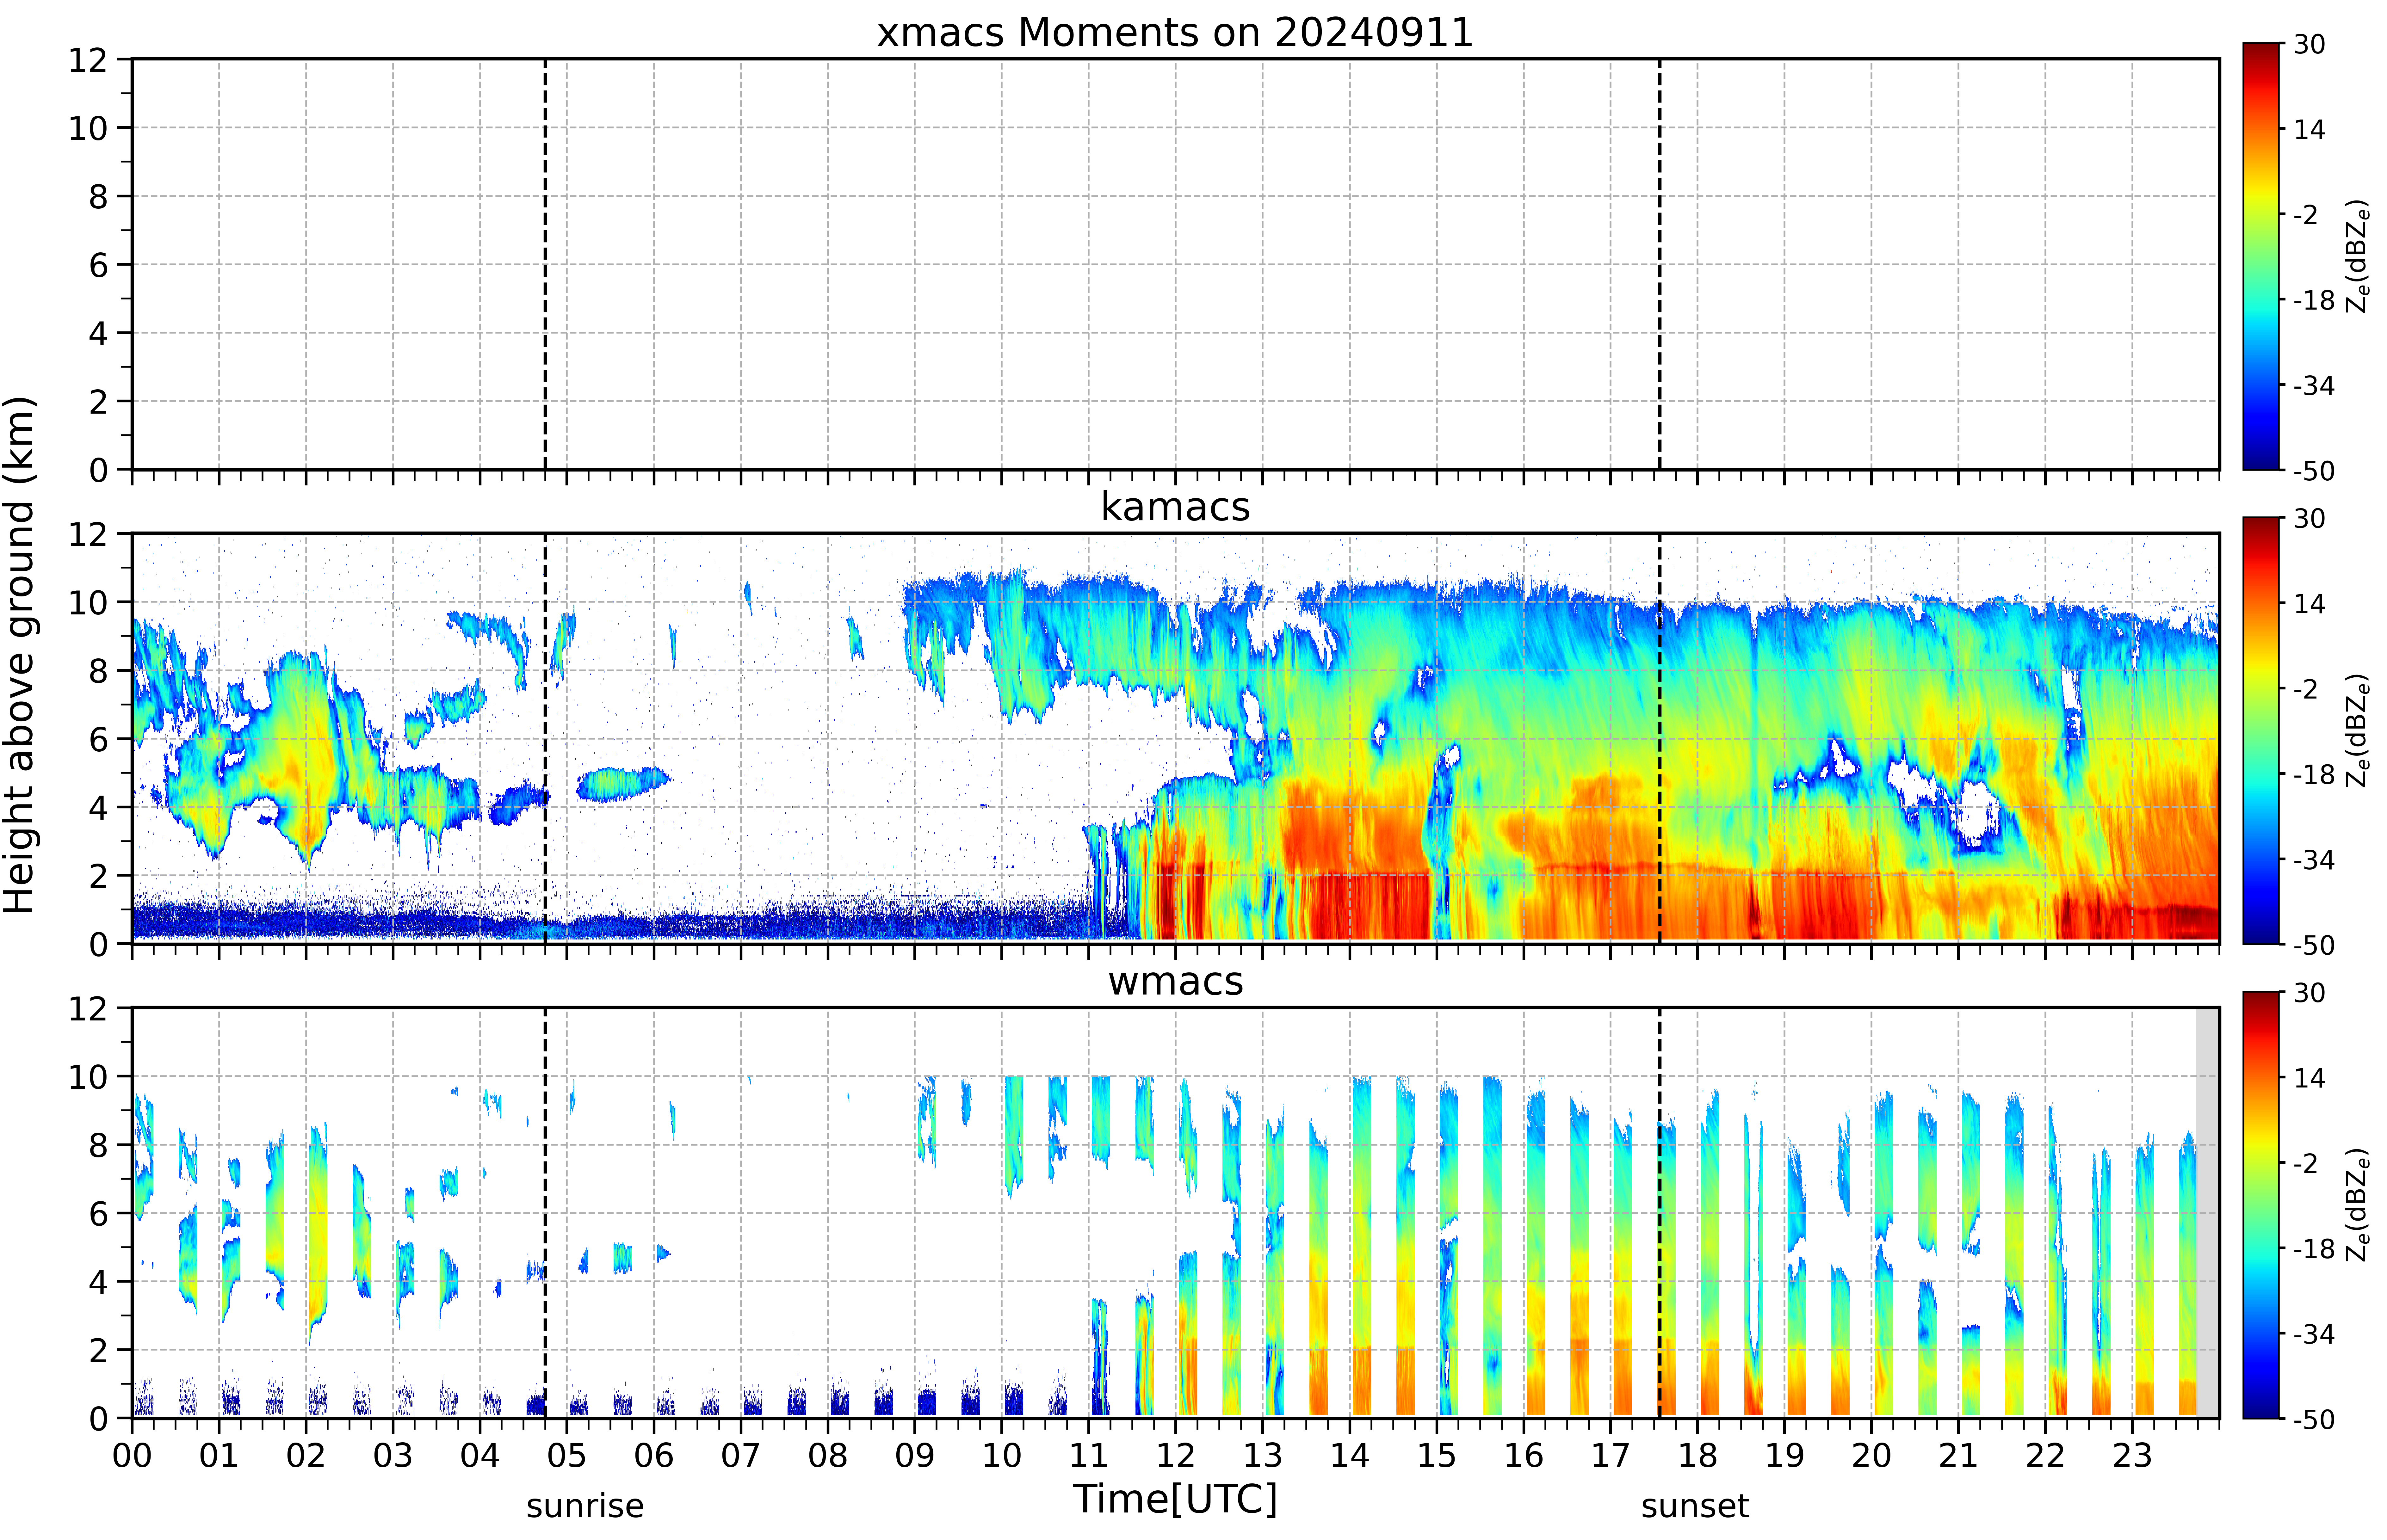Click the 'kamacs' panel title
The height and width of the screenshot is (1540, 2387).
[x=1175, y=507]
